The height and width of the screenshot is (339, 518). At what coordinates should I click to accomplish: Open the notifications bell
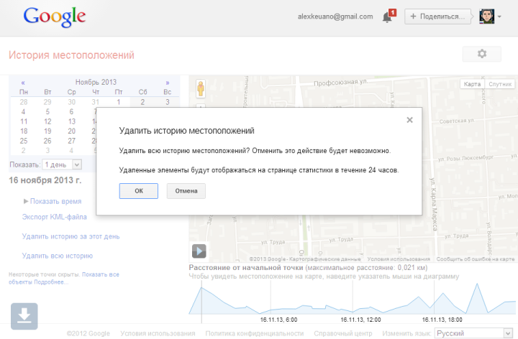click(x=388, y=17)
